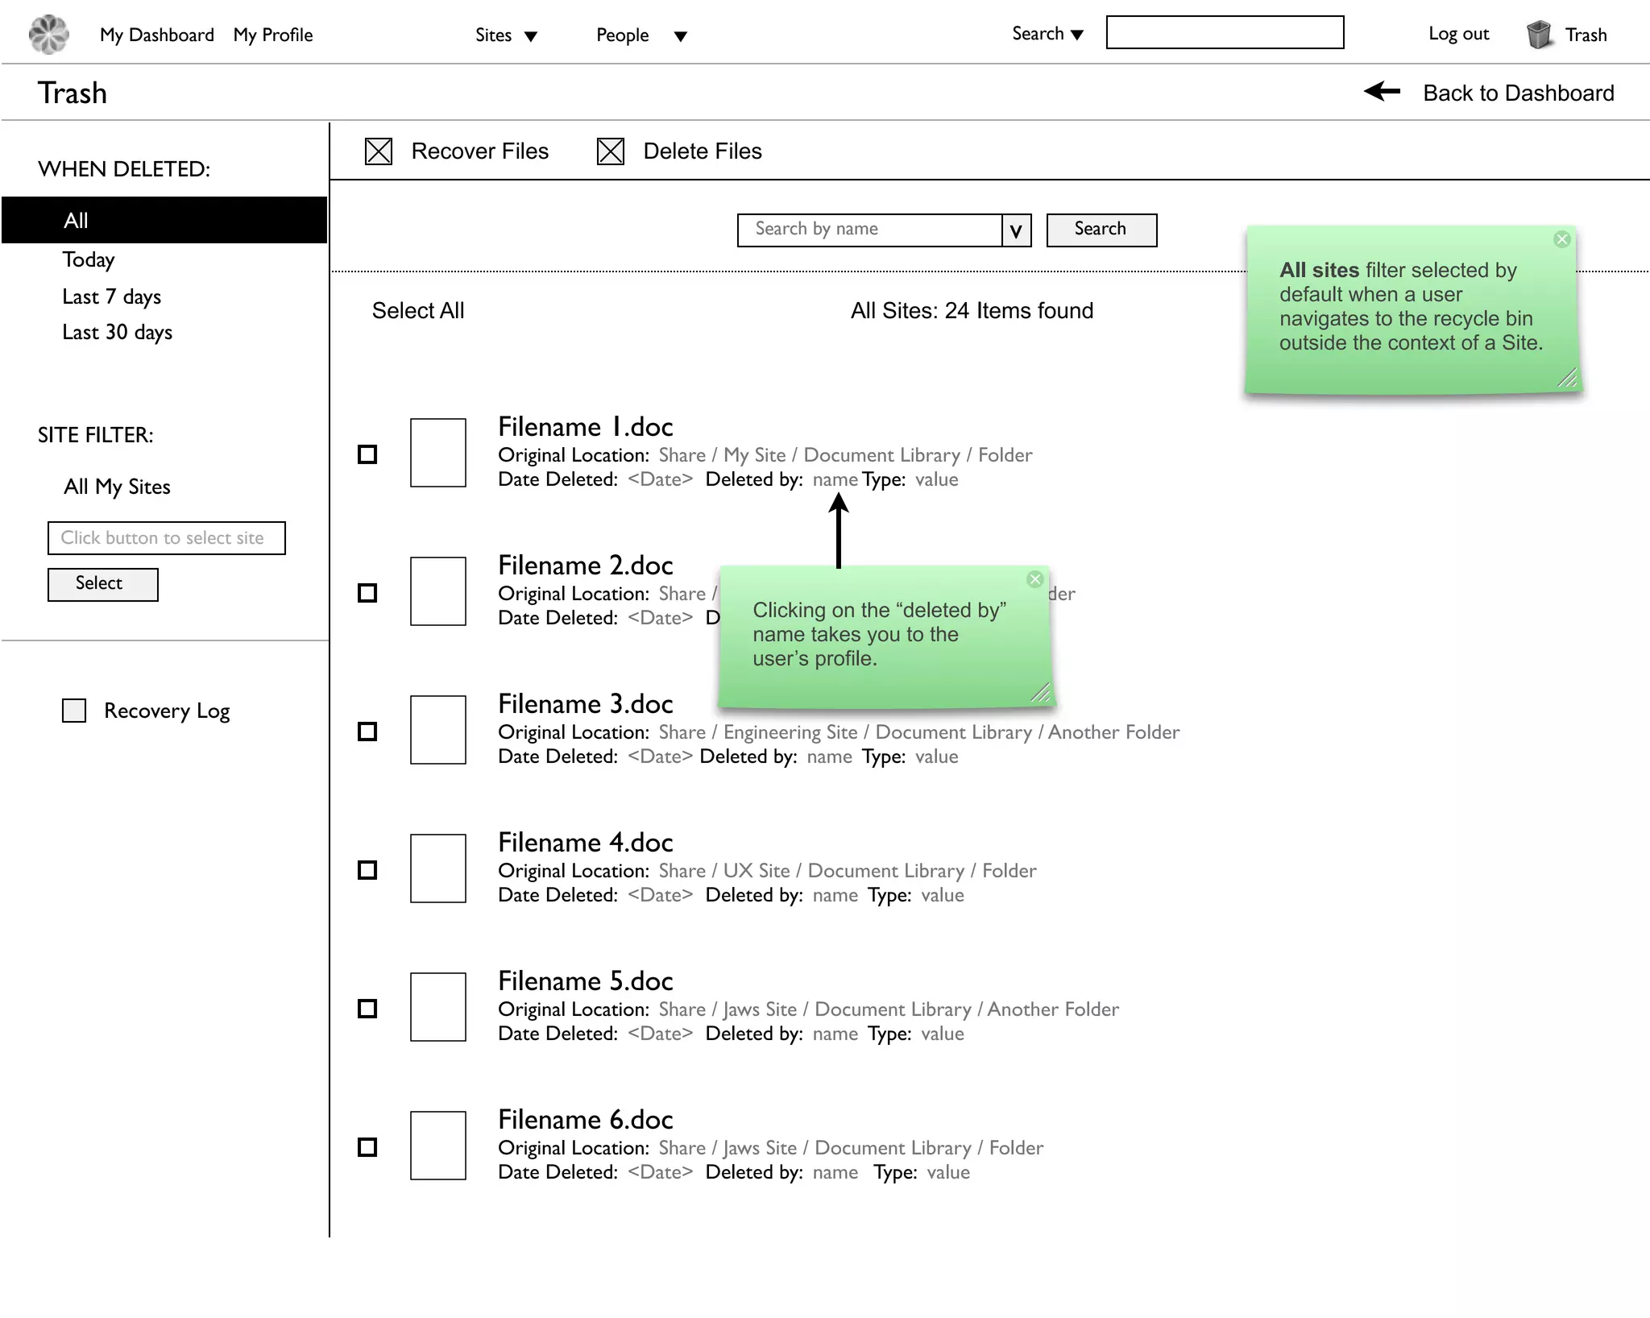Click the flower logo in header
The image size is (1650, 1318).
point(48,35)
